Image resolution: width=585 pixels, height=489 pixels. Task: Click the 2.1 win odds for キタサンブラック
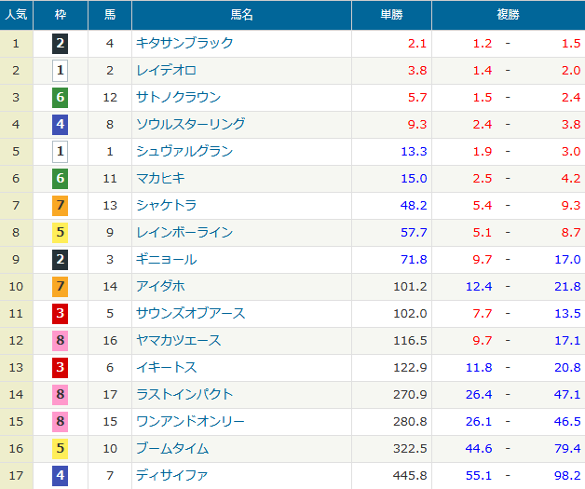click(x=417, y=43)
